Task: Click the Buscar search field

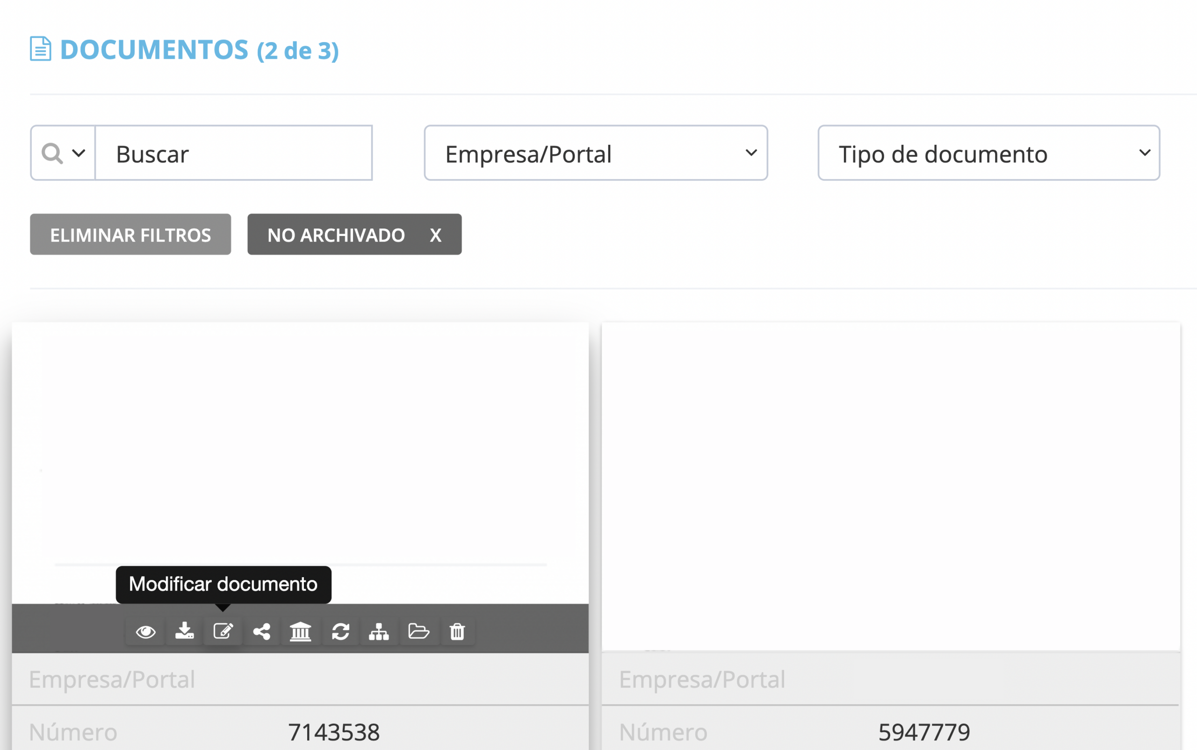Action: point(233,153)
